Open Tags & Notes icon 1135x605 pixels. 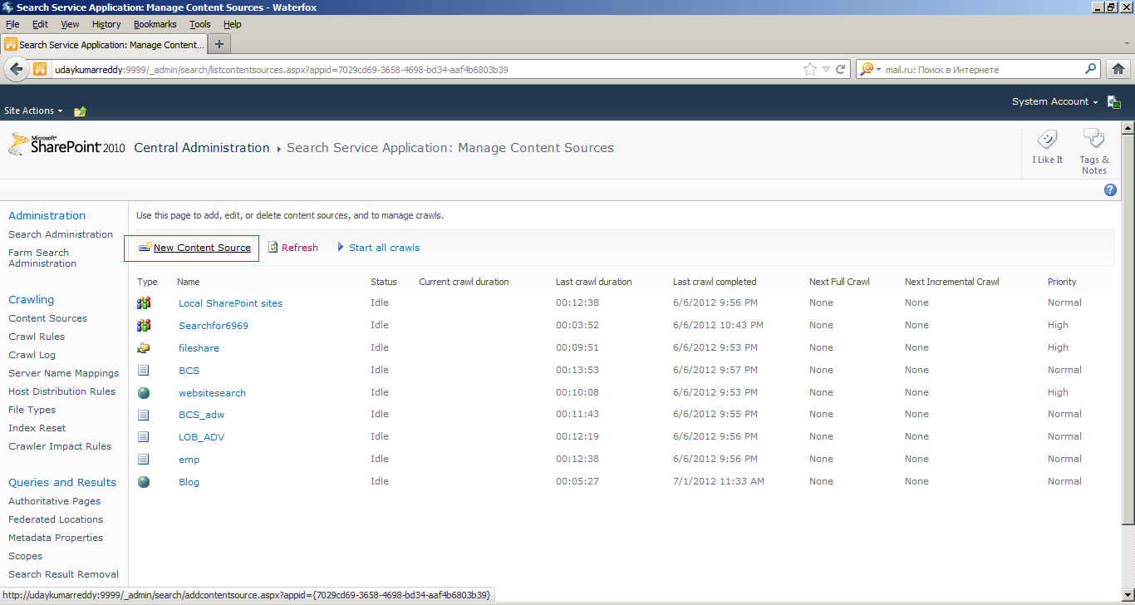point(1093,139)
